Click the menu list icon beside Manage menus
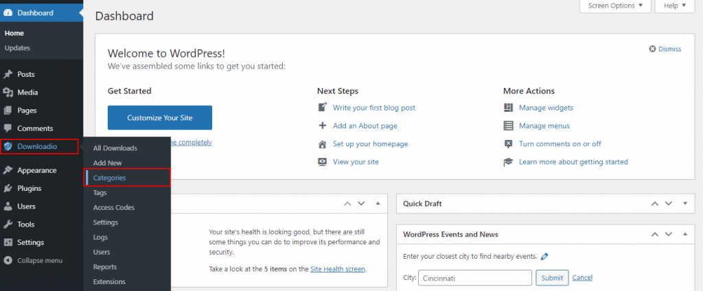This screenshot has width=703, height=291. pos(508,126)
